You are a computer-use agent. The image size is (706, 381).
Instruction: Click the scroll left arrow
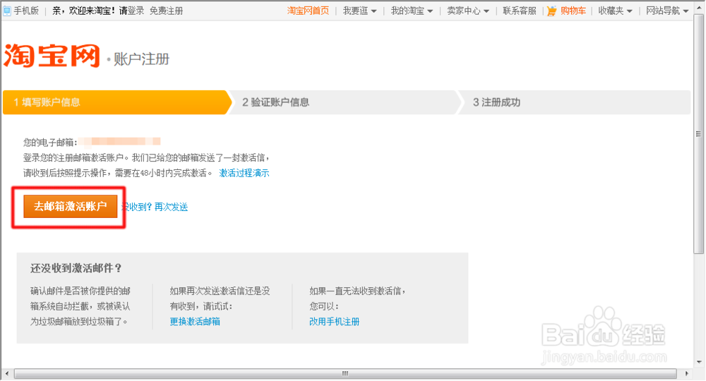pyautogui.click(x=7, y=374)
